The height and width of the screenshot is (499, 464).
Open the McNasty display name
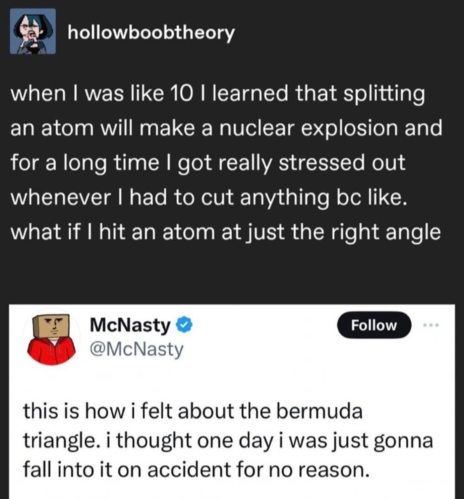point(130,325)
